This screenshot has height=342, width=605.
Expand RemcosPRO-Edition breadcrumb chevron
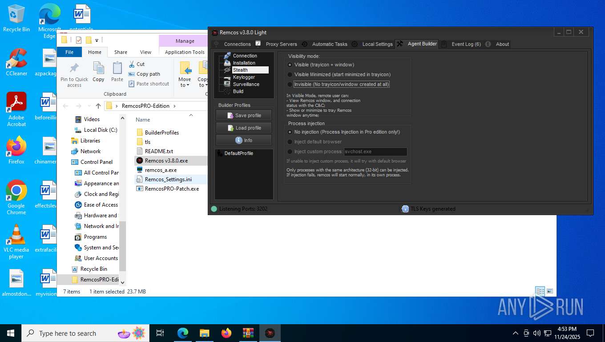click(x=174, y=106)
